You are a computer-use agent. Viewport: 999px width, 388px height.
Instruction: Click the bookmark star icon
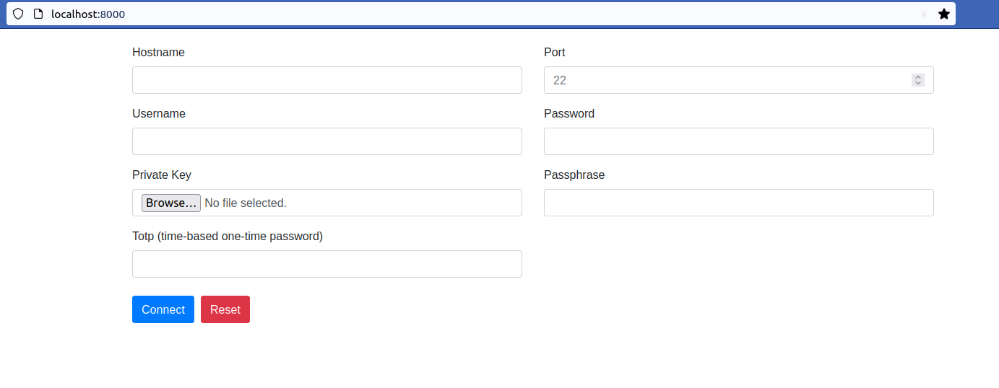[943, 14]
